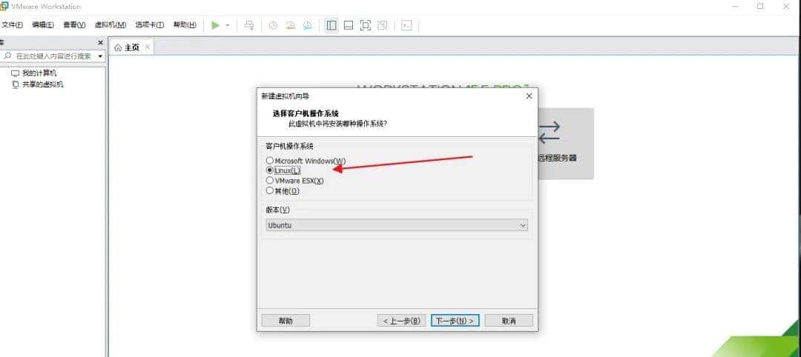Open the console view icon

(x=406, y=25)
